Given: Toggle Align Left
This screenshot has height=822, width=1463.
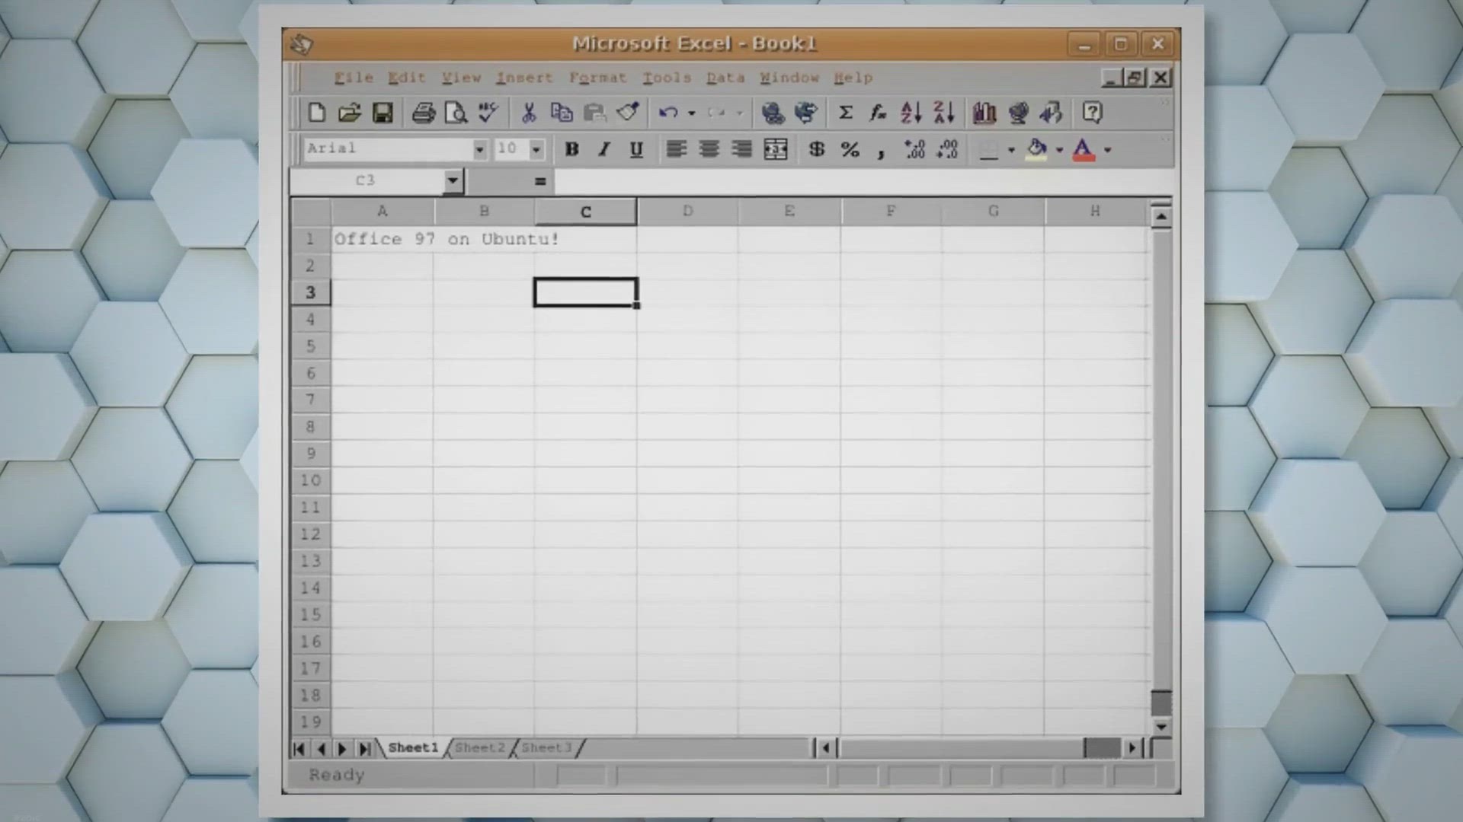Looking at the screenshot, I should [676, 149].
